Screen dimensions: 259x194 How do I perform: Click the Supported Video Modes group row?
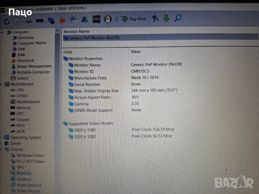point(88,123)
